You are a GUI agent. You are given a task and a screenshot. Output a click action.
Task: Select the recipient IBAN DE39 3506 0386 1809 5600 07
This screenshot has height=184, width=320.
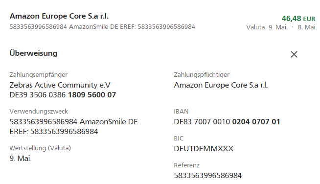pyautogui.click(x=63, y=95)
